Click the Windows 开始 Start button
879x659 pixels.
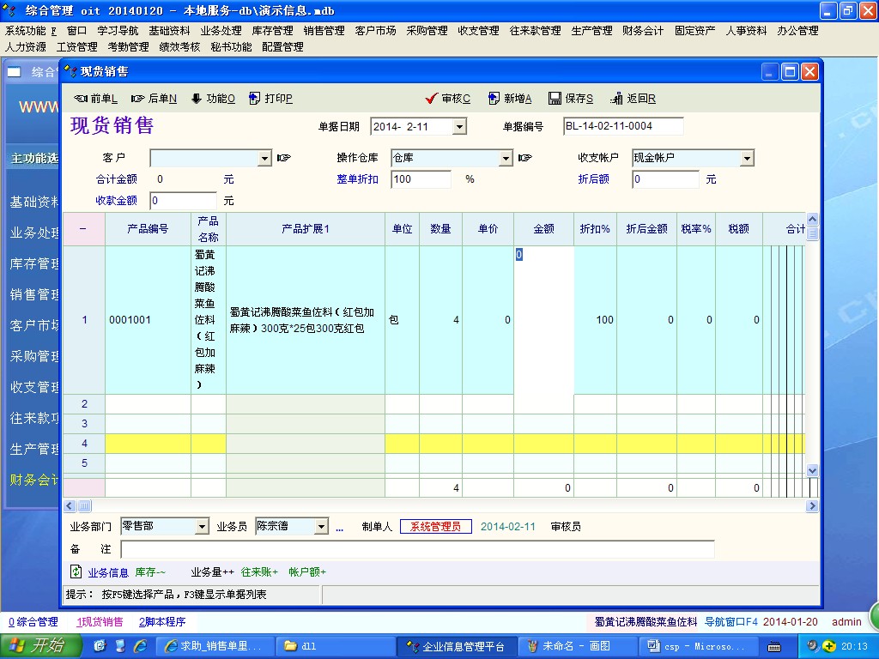[36, 646]
